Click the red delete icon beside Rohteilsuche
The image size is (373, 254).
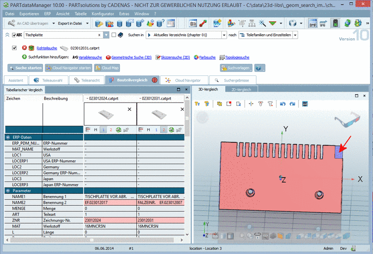coord(24,48)
